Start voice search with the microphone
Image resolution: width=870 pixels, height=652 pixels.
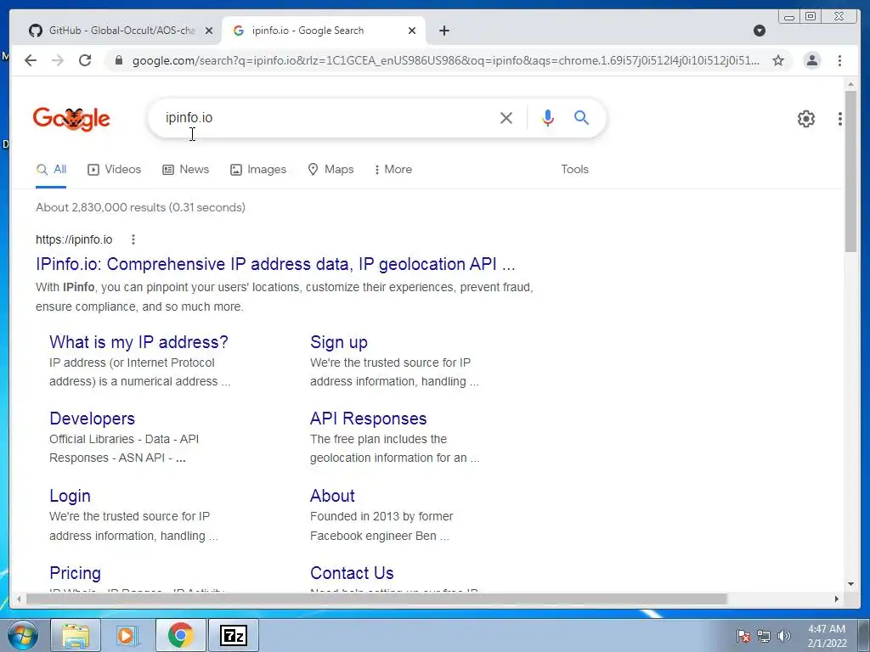coord(548,117)
